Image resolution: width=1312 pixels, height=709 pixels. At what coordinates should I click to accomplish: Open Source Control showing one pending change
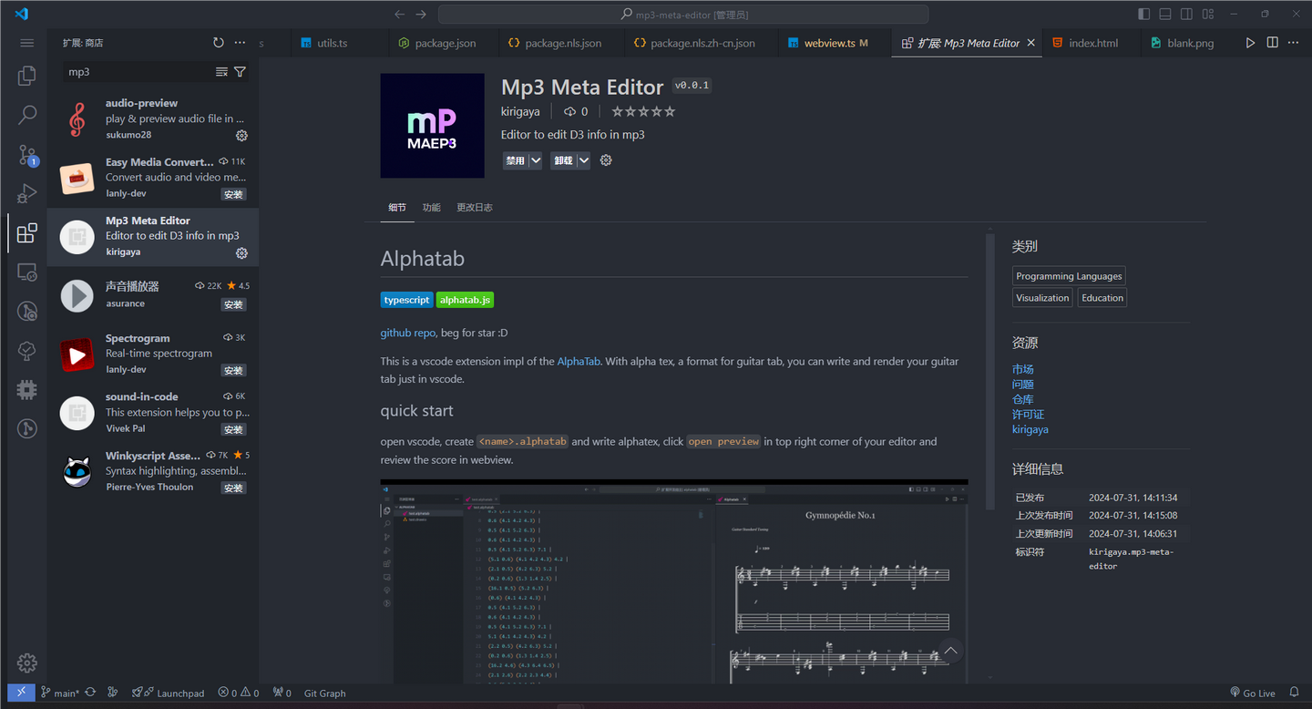[x=26, y=155]
